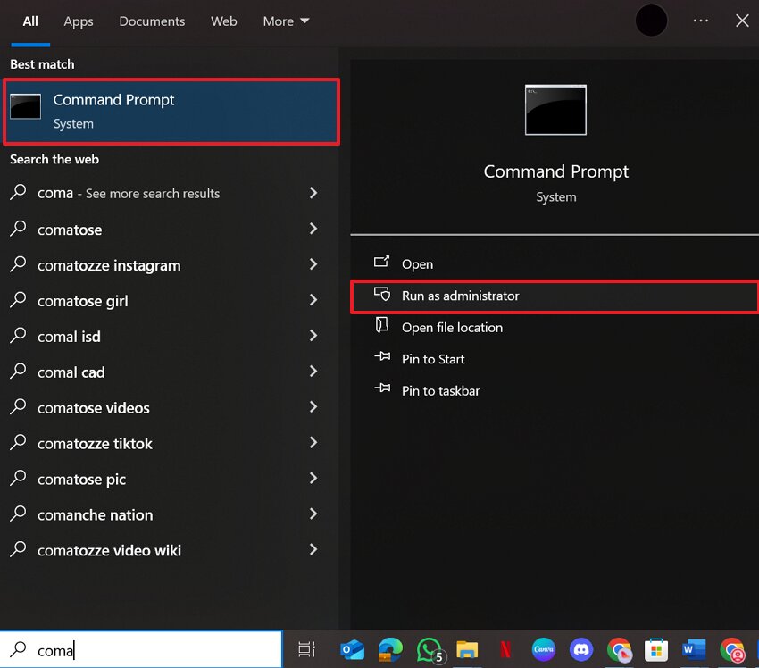Open Task View next to the search bar
The width and height of the screenshot is (759, 668).
click(x=306, y=649)
